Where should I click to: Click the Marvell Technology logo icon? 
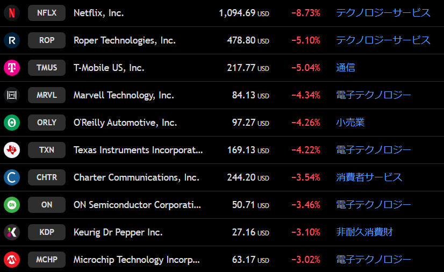(x=12, y=95)
